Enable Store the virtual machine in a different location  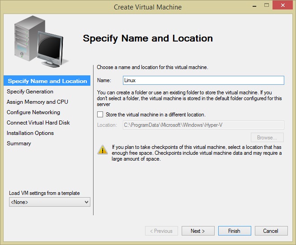click(x=100, y=115)
